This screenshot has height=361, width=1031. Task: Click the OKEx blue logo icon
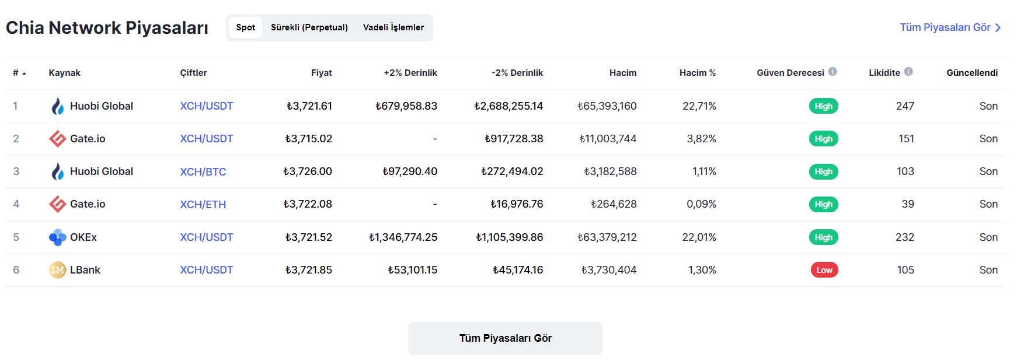click(x=57, y=237)
